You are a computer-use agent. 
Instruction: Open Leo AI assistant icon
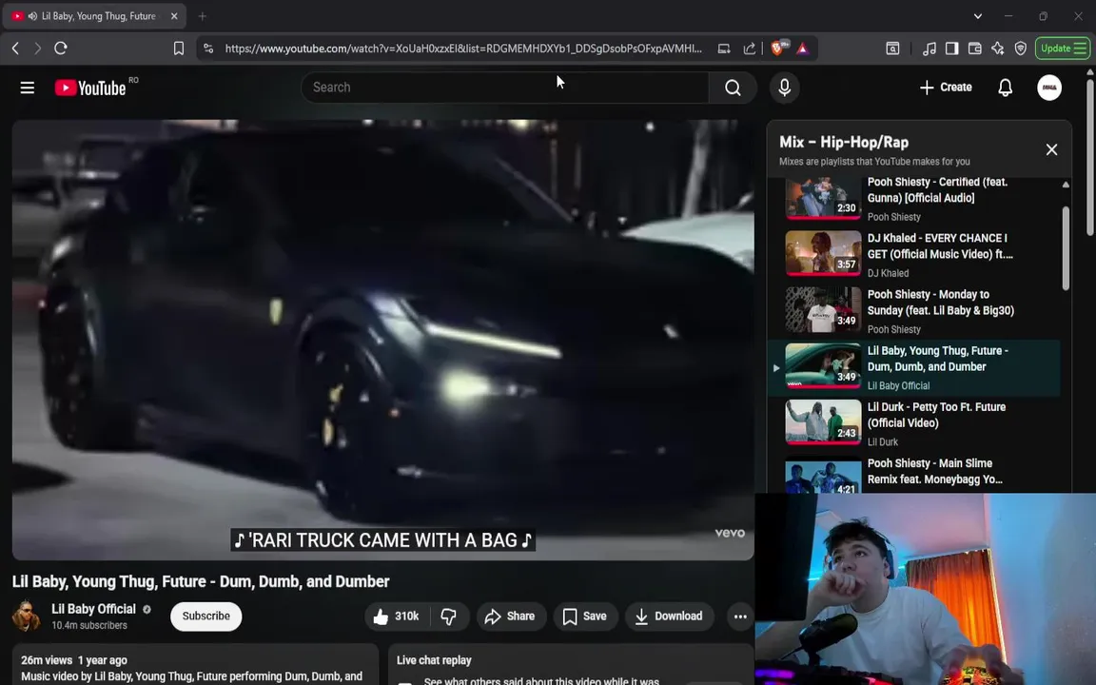point(997,49)
